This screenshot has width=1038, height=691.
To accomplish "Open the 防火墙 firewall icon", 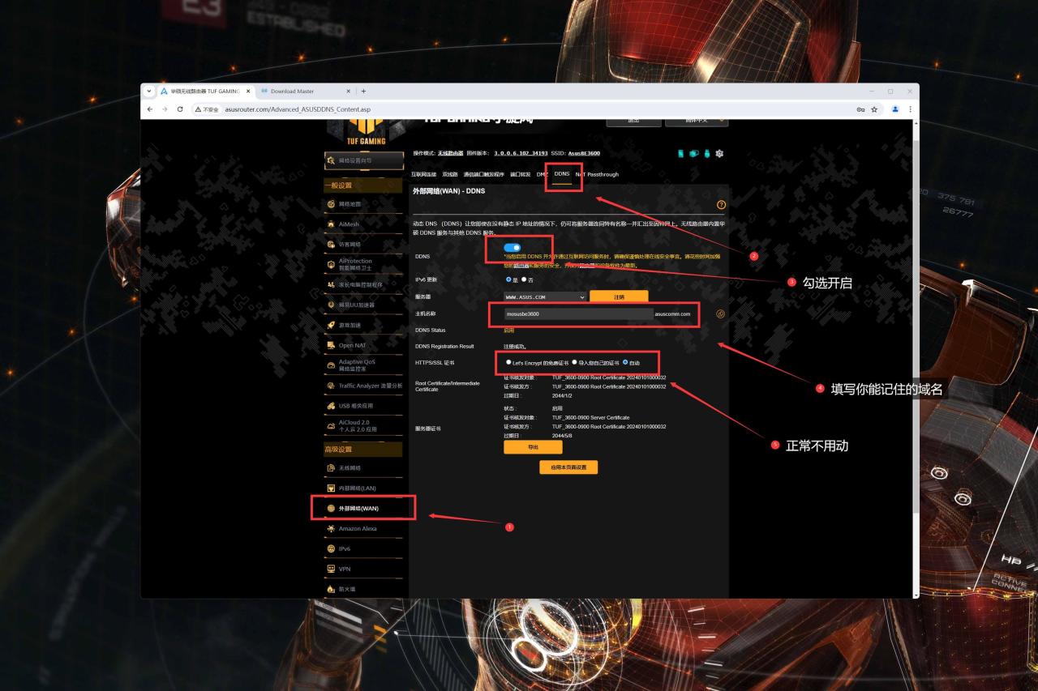I will click(331, 590).
